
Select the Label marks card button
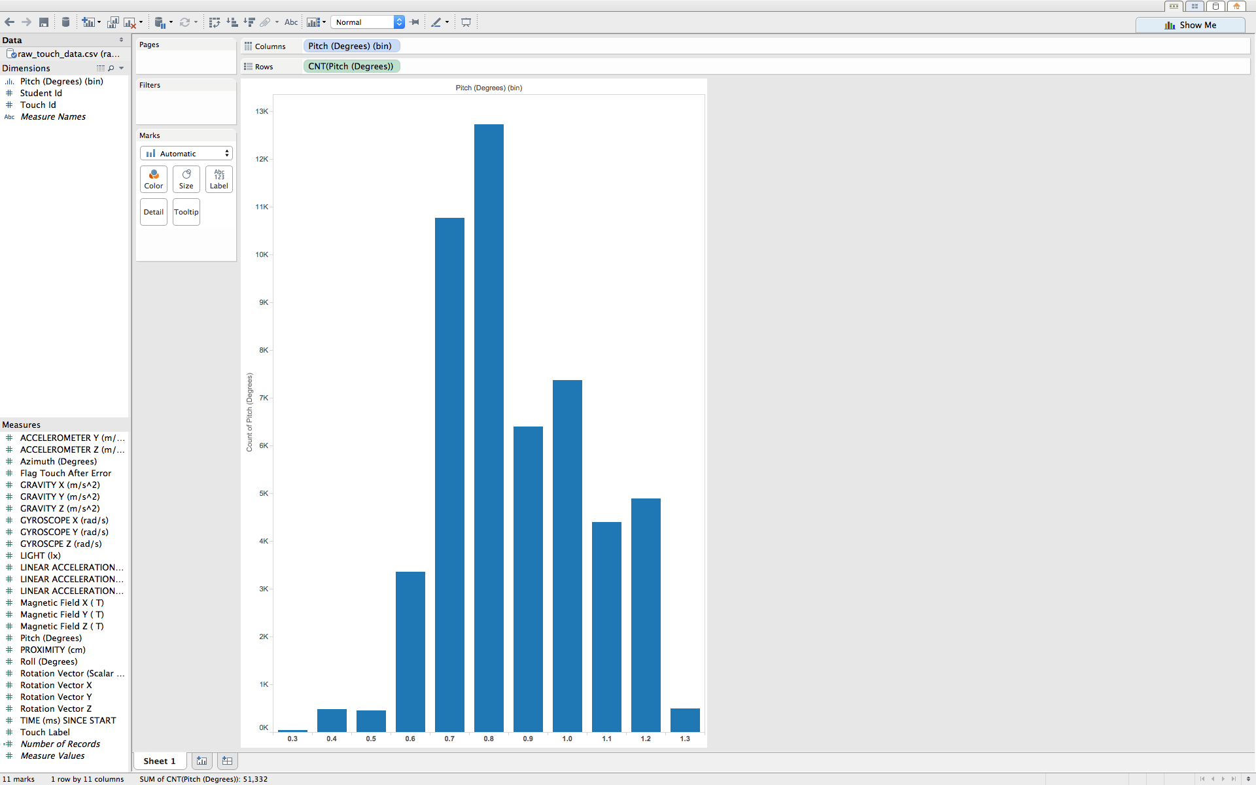217,178
